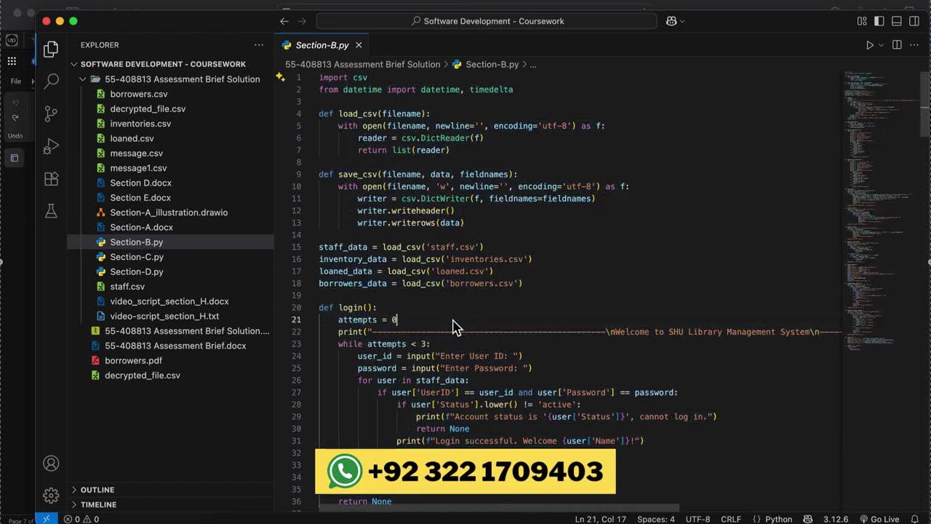The width and height of the screenshot is (931, 524).
Task: Open Section D.docx in the explorer
Action: tap(140, 183)
